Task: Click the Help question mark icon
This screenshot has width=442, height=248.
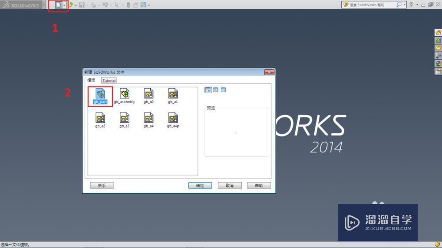Action: pyautogui.click(x=412, y=4)
